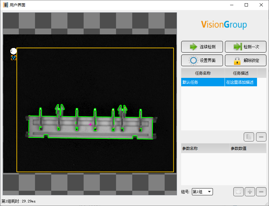Click the application icon in title bar
The width and height of the screenshot is (269, 206).
(6, 5)
